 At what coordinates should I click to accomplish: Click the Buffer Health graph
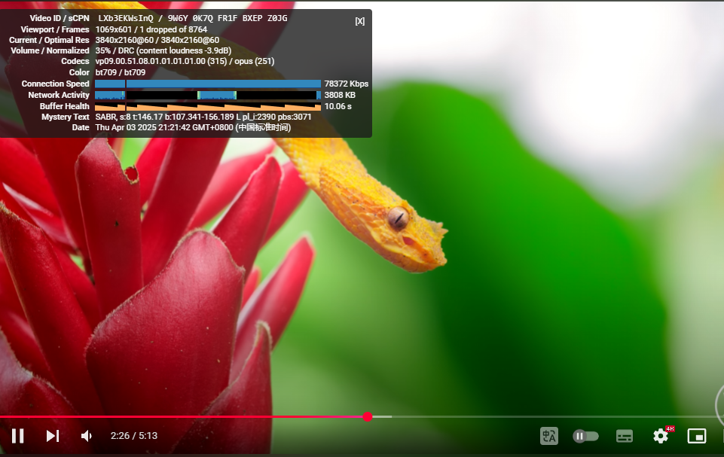pyautogui.click(x=208, y=106)
